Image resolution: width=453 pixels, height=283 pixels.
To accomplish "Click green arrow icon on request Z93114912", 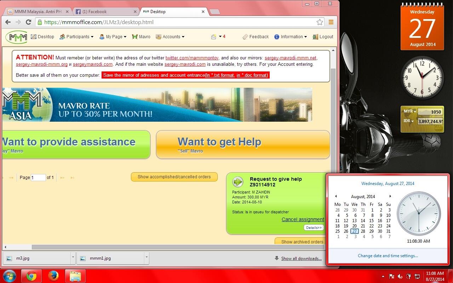I will tap(238, 182).
